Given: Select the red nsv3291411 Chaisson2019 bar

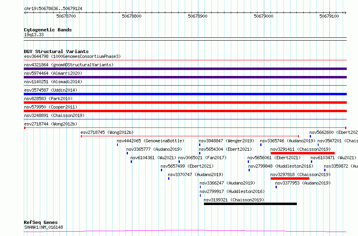Looking at the screenshot, I should coord(302,153).
